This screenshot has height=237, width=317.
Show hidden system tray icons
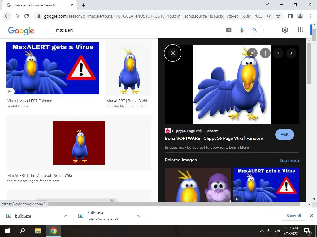(x=262, y=231)
